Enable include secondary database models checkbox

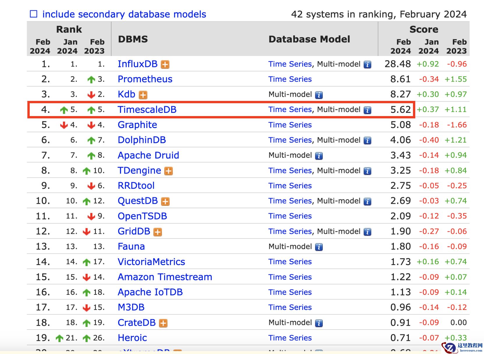pyautogui.click(x=34, y=14)
